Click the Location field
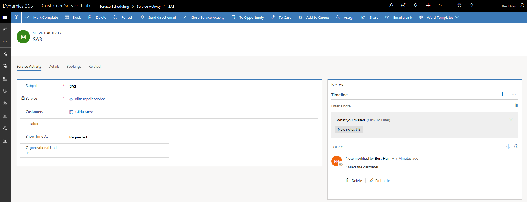The width and height of the screenshot is (527, 202). click(x=193, y=124)
